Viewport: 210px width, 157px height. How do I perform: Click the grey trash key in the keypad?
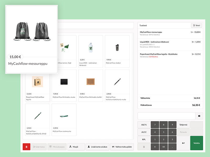click(x=144, y=147)
